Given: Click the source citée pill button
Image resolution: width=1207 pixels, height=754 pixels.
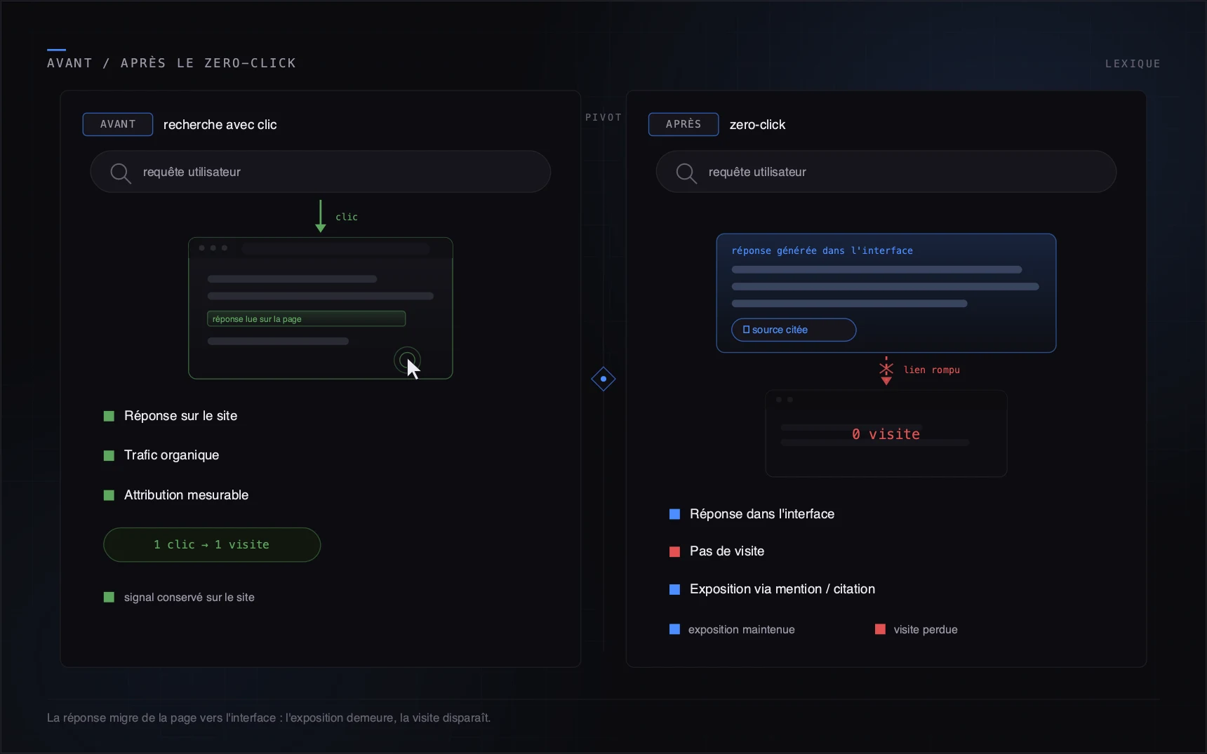Looking at the screenshot, I should [x=794, y=330].
